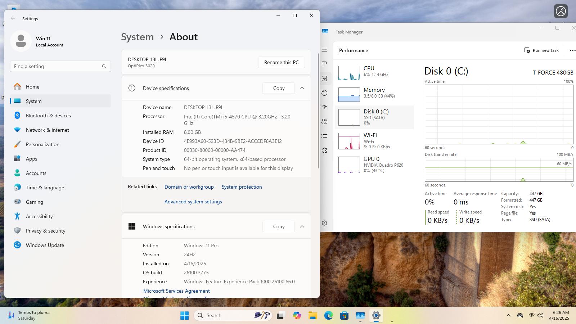The height and width of the screenshot is (324, 576).
Task: Open Domain or workgroup link
Action: pos(189,187)
